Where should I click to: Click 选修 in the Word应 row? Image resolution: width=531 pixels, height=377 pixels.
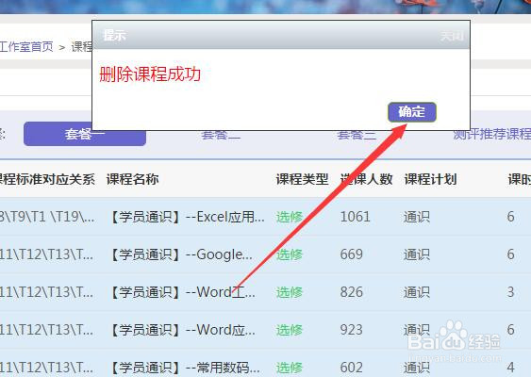pyautogui.click(x=290, y=330)
